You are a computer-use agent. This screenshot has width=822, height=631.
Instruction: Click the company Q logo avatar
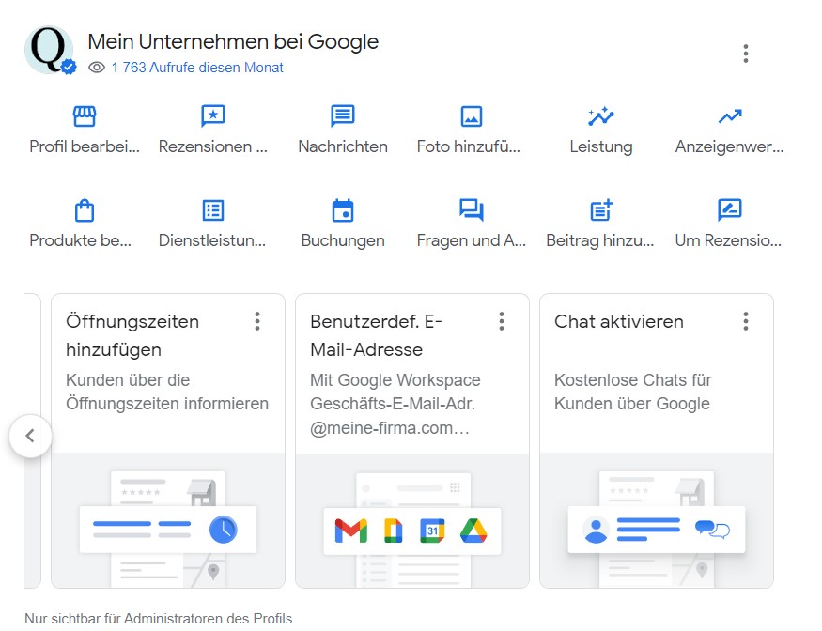coord(49,50)
